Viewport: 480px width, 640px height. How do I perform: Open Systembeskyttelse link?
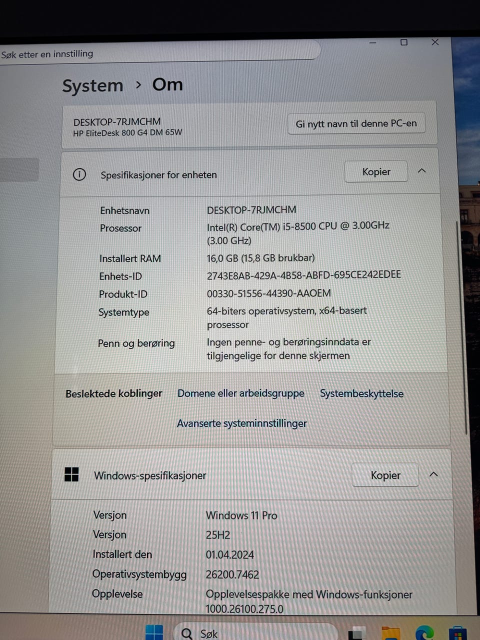361,393
